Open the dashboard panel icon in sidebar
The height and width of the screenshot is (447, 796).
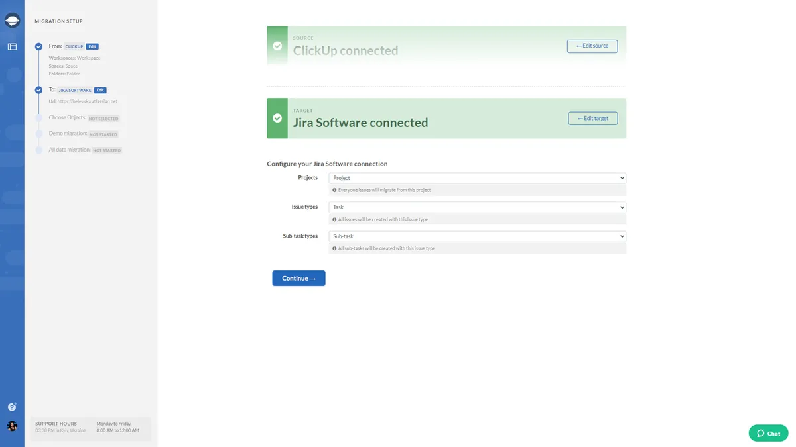point(12,46)
